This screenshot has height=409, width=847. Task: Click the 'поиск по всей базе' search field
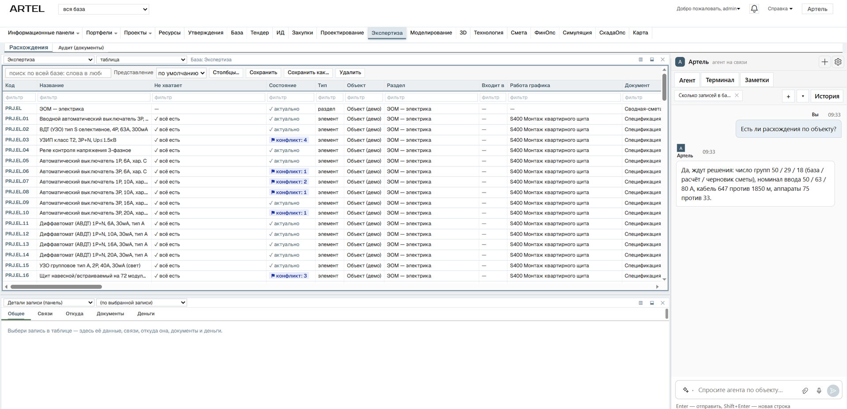pos(58,73)
